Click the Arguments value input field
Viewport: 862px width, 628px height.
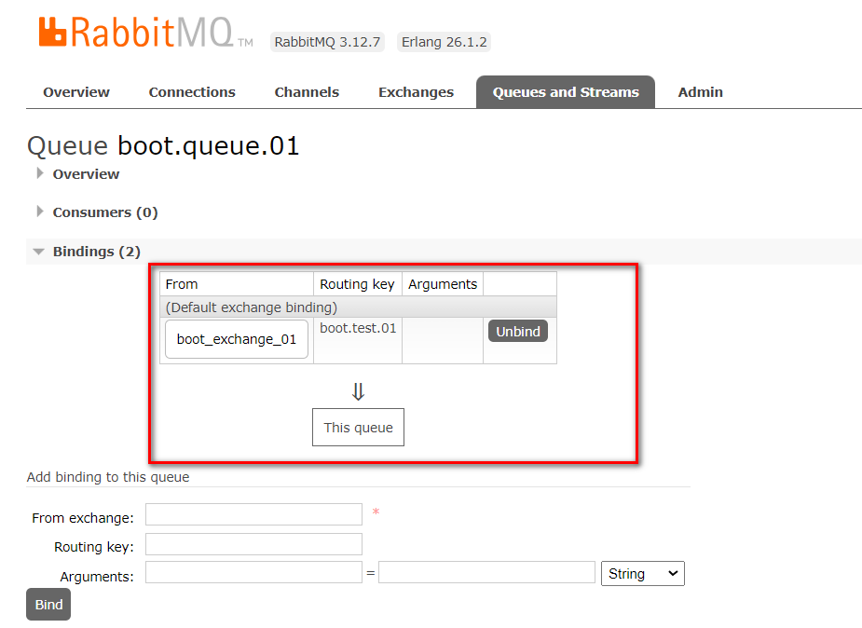point(486,573)
